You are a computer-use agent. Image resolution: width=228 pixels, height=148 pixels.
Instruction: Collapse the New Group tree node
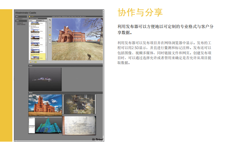point(29,26)
